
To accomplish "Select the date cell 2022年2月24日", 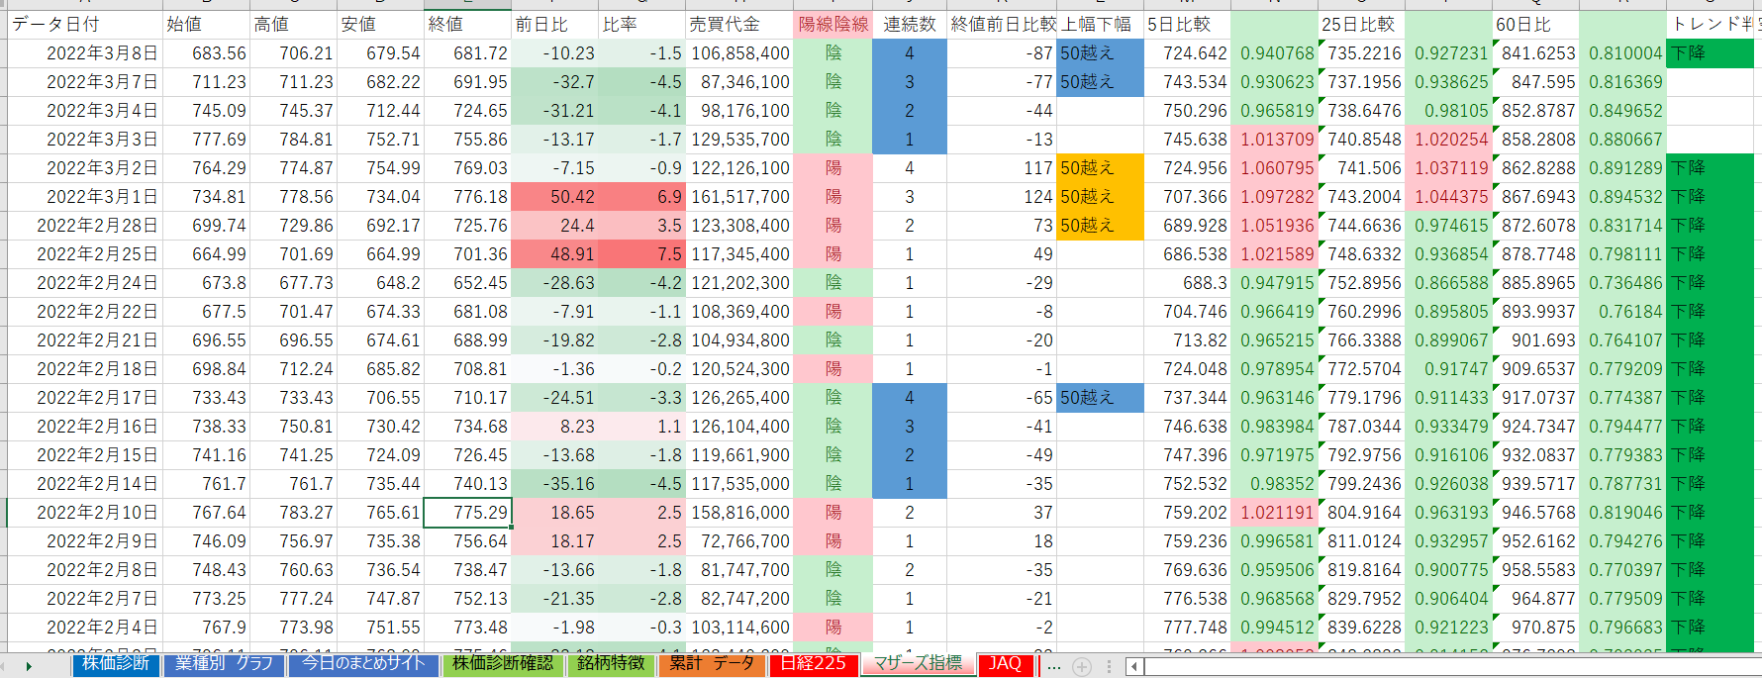I will [x=84, y=283].
